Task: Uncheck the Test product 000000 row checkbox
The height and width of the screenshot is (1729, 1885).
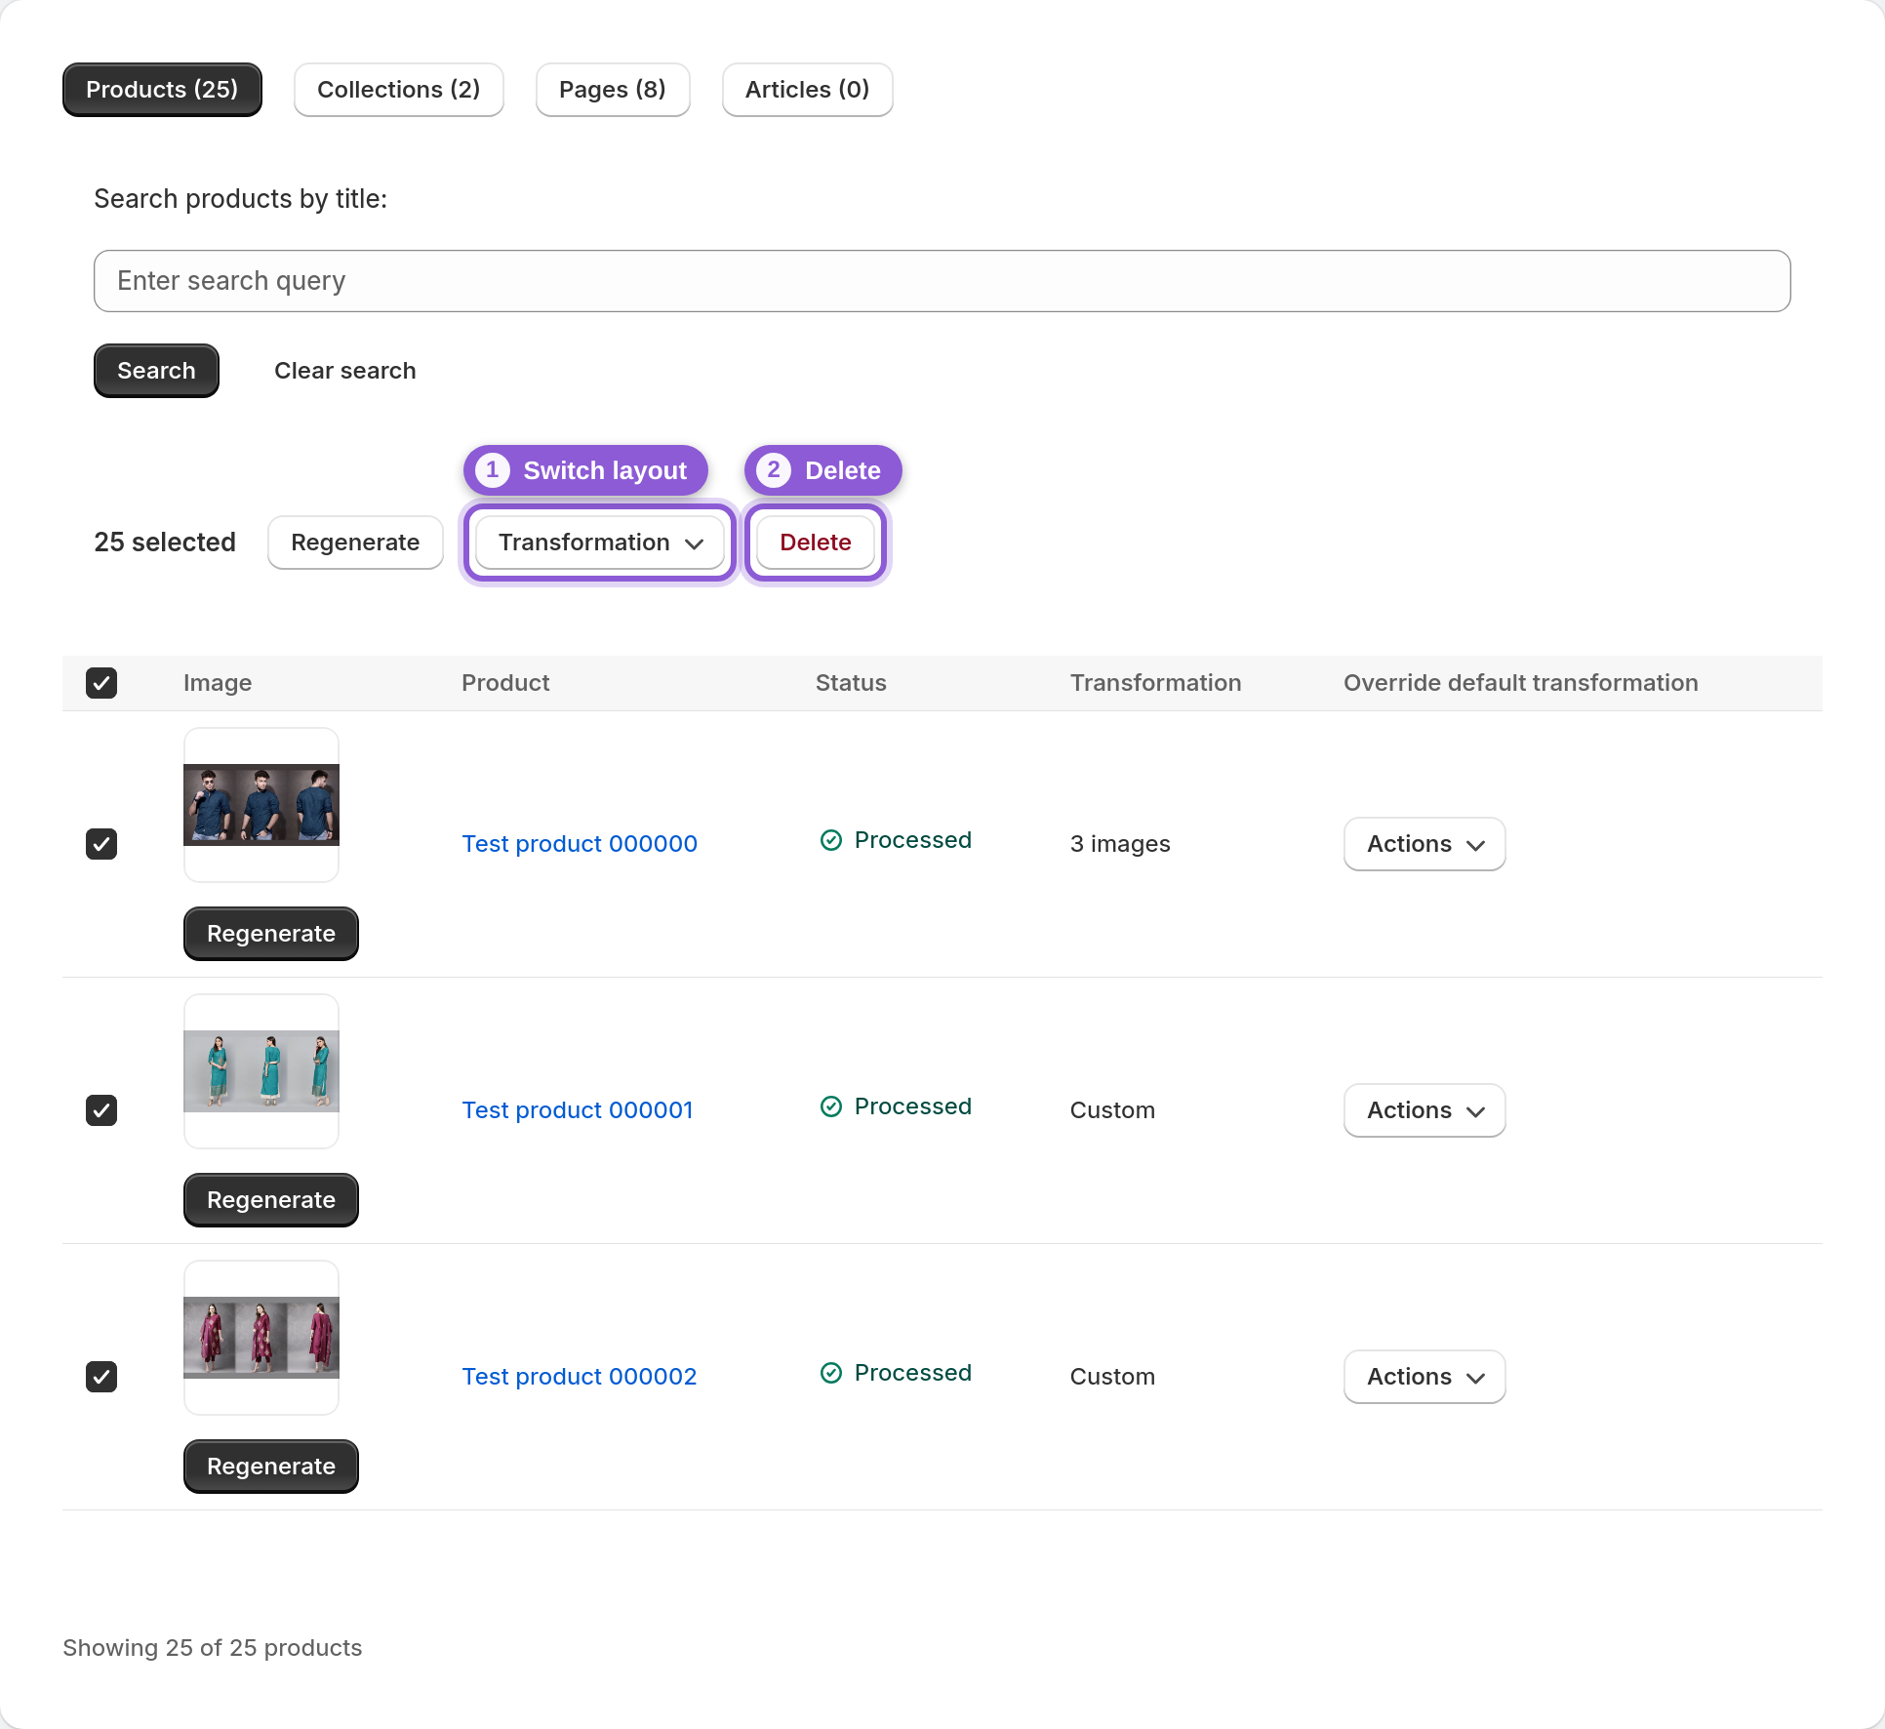Action: 101,844
